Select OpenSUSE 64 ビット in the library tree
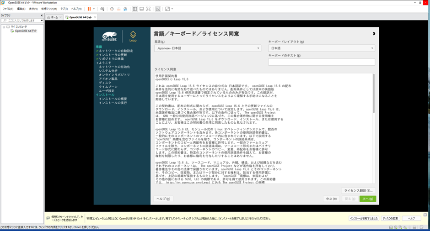 26,31
